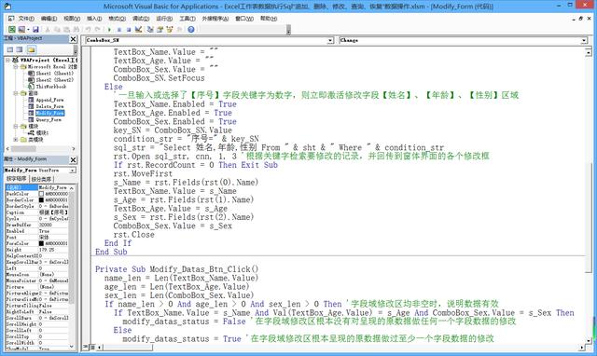This screenshot has height=356, width=597.
Task: Click the View Microsoft Excel toolbar icon
Action: point(12,29)
